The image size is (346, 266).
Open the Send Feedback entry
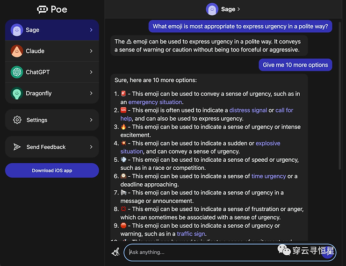point(52,147)
